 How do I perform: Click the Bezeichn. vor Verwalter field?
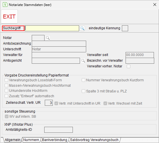point(140,61)
